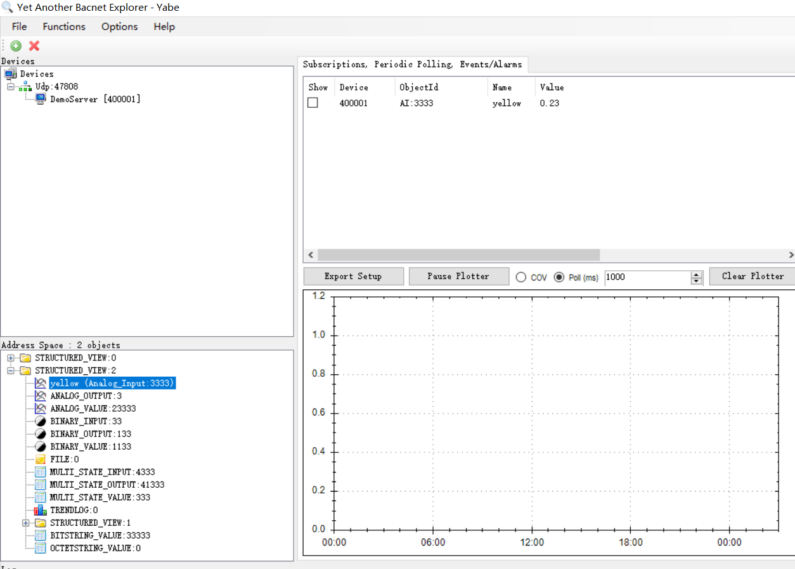Click the Export Setup button

click(x=353, y=276)
